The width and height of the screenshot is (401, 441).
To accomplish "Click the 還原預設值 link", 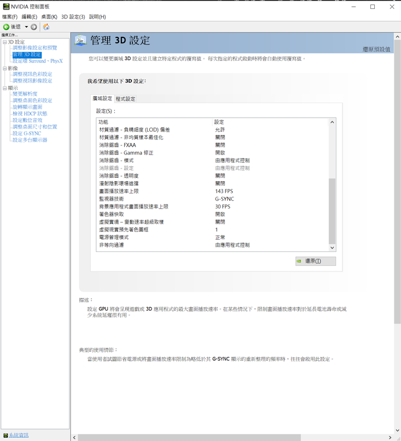I will pos(376,49).
